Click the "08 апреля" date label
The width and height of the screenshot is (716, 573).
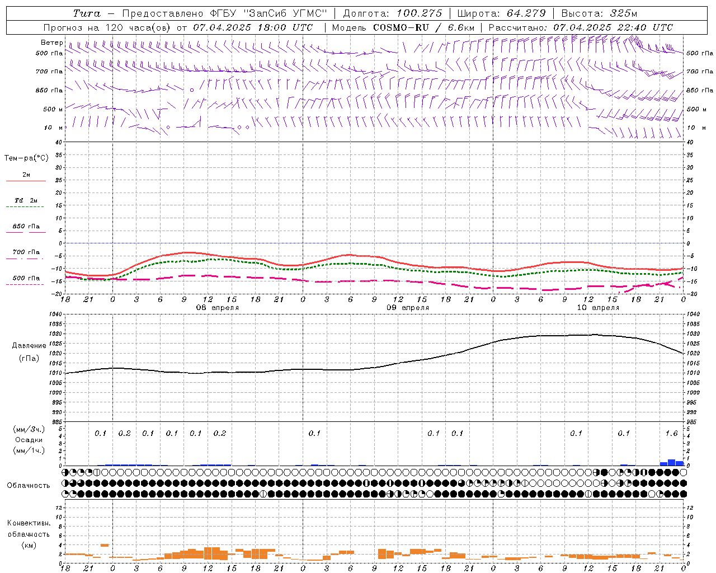point(217,308)
